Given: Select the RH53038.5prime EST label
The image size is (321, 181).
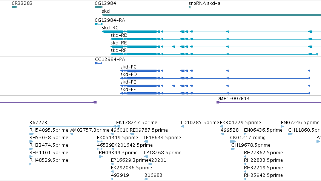Looking at the screenshot, I should (49, 138).
